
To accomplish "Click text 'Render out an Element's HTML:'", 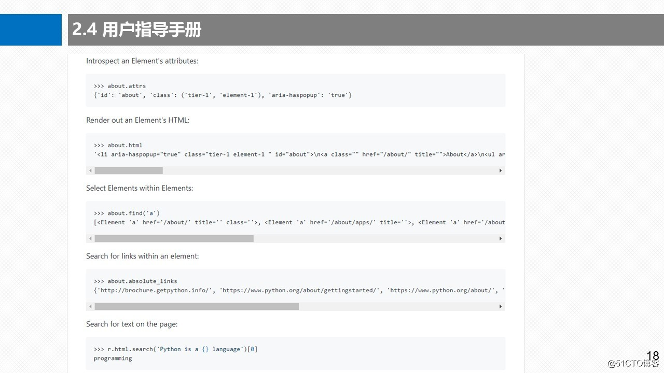I will point(138,120).
